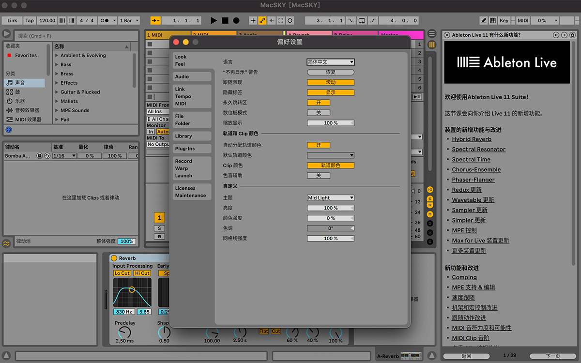Viewport: 581px width, 363px height.
Task: Open the 1 Bar quantization dropdown
Action: point(129,21)
